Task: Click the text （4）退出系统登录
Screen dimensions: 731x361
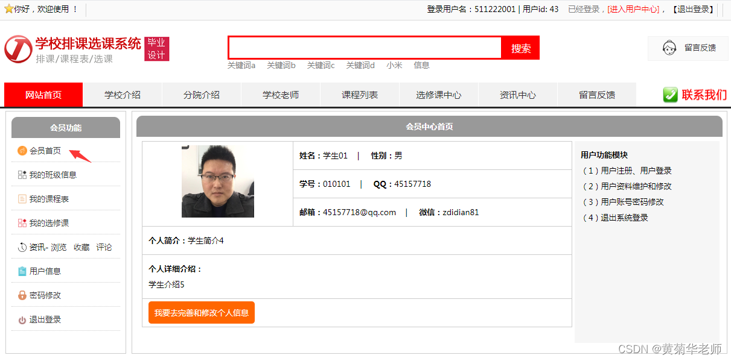Action: click(x=614, y=218)
